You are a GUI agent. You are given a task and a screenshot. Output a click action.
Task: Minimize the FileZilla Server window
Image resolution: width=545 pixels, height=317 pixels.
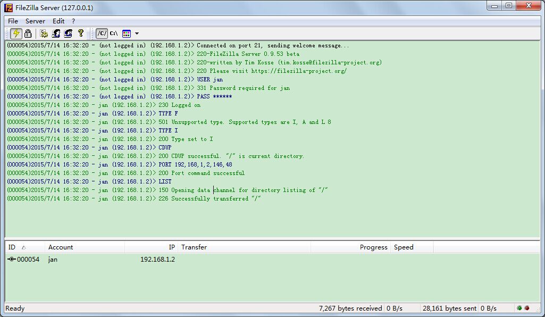(x=494, y=5)
